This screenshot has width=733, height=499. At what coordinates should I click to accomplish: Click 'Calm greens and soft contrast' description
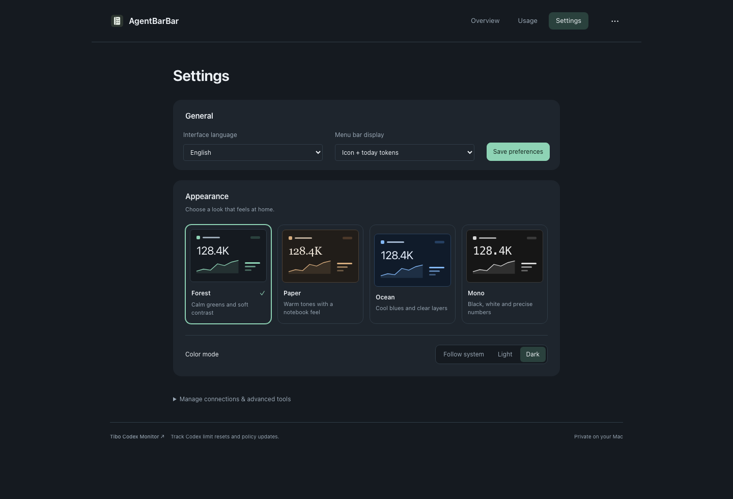[220, 309]
